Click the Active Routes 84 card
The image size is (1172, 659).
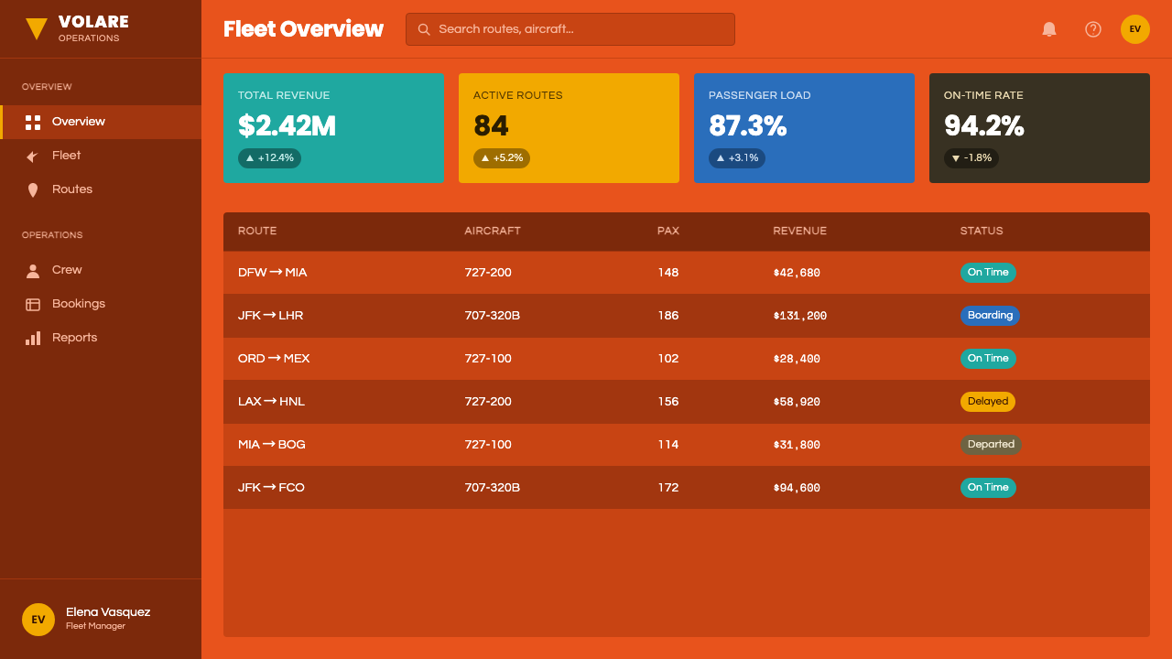coord(569,128)
